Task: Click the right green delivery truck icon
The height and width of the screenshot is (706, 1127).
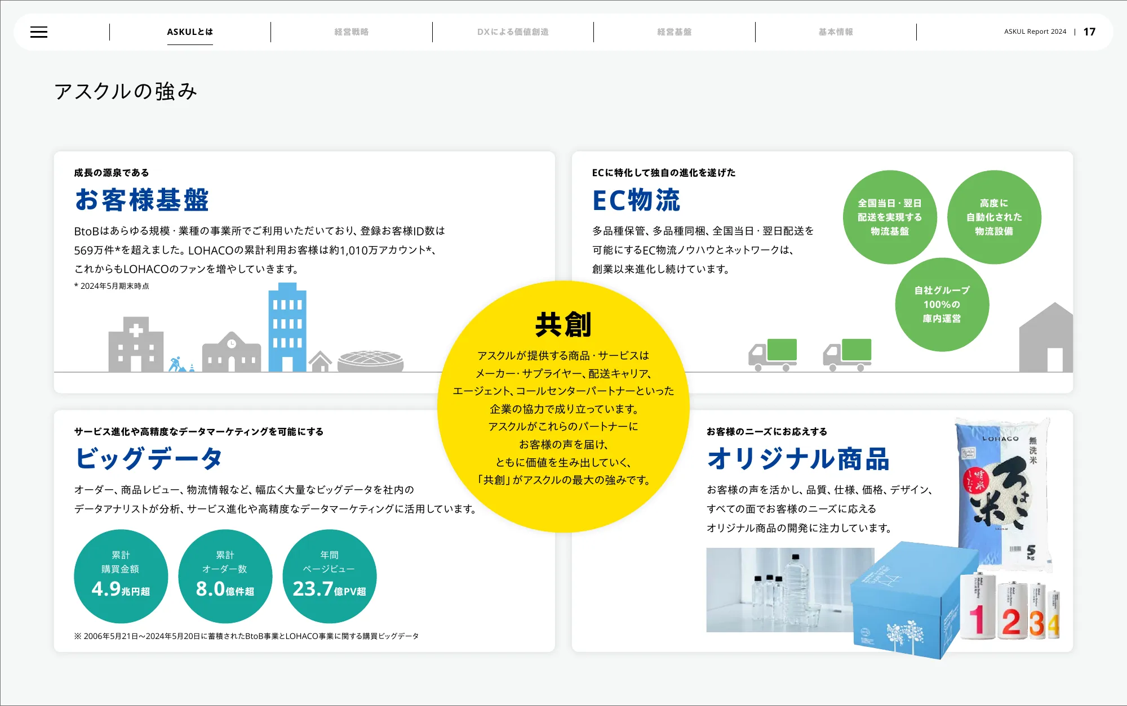Action: point(847,355)
